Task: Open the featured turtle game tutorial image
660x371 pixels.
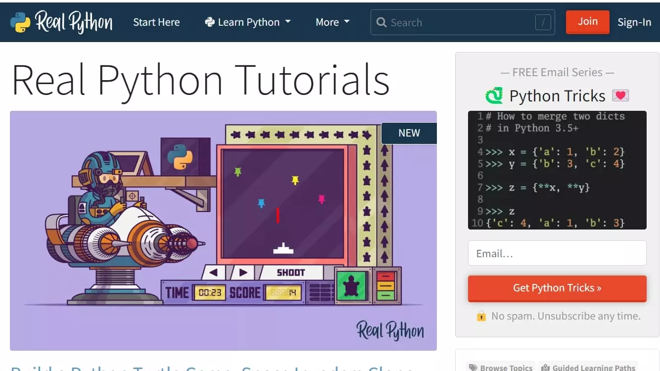Action: tap(223, 231)
